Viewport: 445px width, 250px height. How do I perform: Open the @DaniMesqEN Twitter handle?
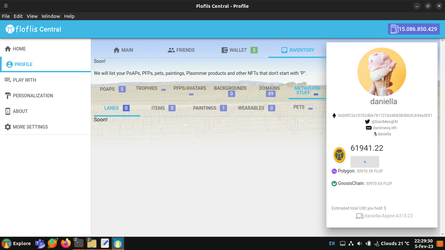coord(384,122)
